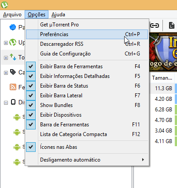Expand the Torrents tree node

coord(6,58)
